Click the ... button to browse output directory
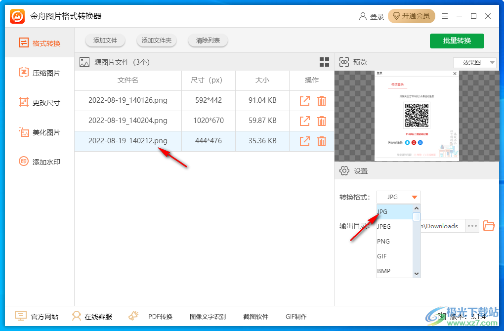This screenshot has height=331, width=504. point(472,226)
